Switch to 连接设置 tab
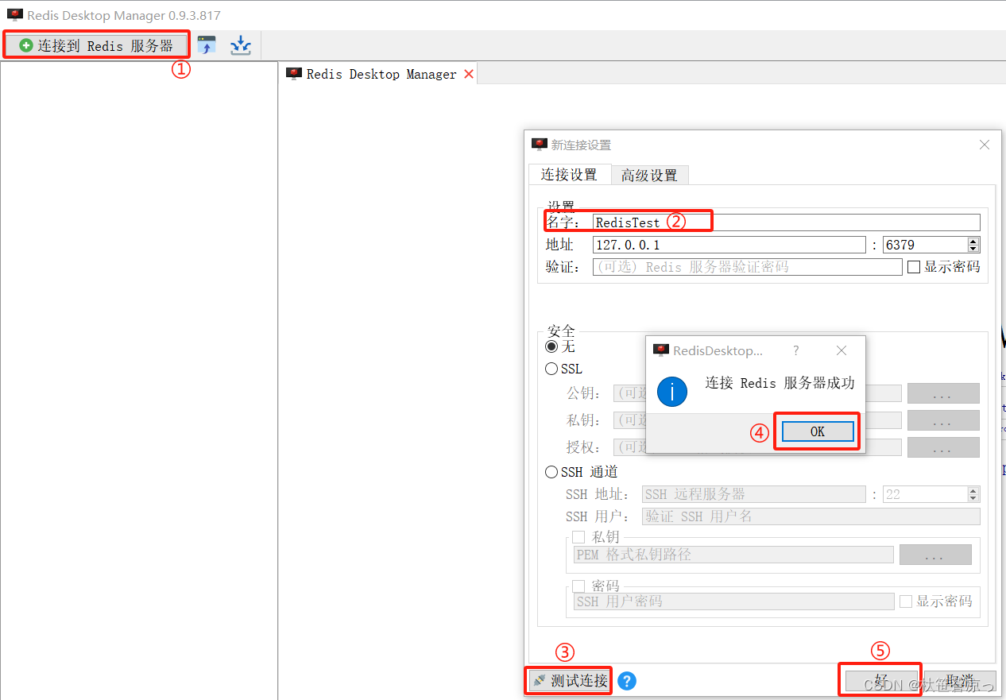 pos(569,175)
